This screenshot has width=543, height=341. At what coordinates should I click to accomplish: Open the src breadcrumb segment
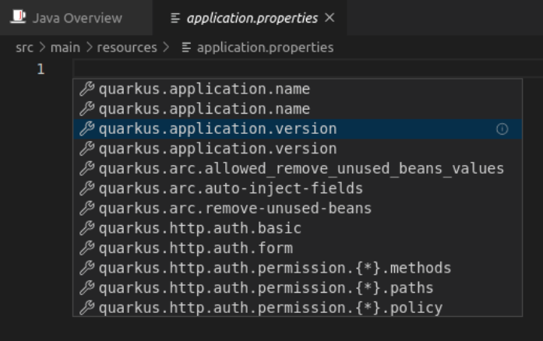24,47
